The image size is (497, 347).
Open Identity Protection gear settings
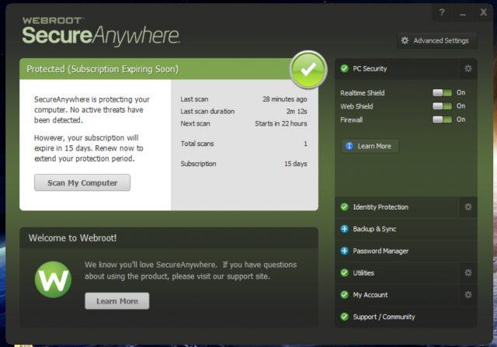467,207
